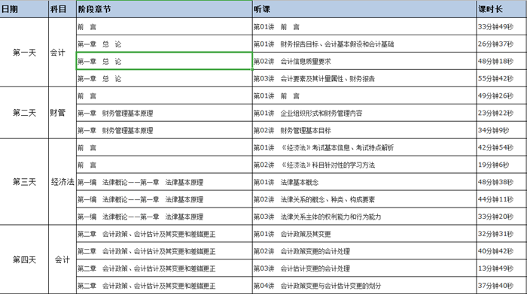Image resolution: width=527 pixels, height=294 pixels.
Task: Click 第03讲 会计要素及其计量属性、财务报告 cell
Action: click(x=364, y=78)
